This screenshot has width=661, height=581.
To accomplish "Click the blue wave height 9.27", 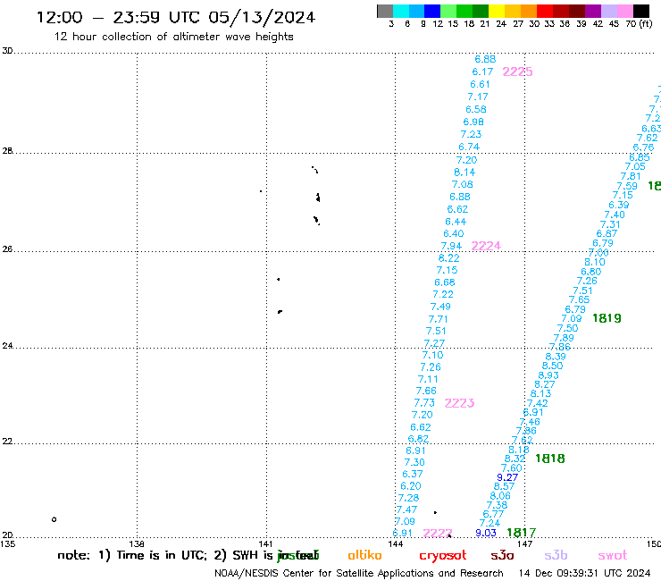I will tap(507, 477).
